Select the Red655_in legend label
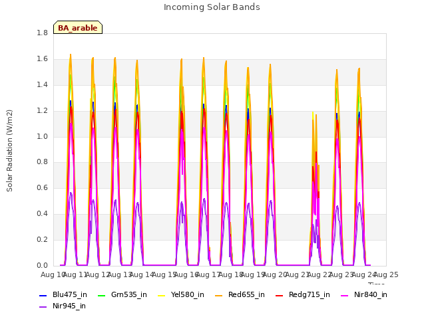The width and height of the screenshot is (426, 319). [x=246, y=295]
